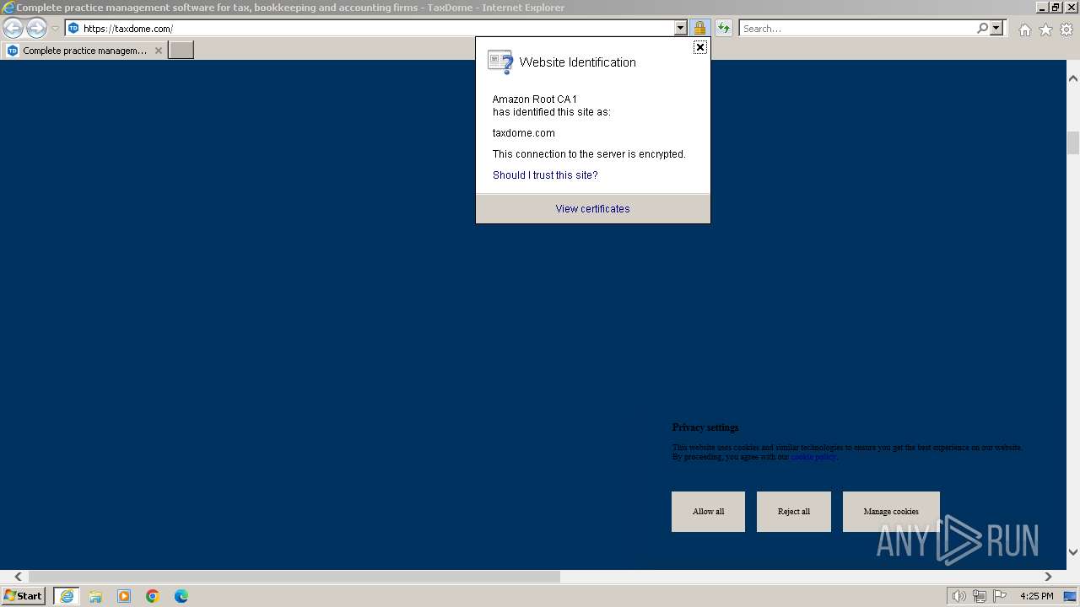Click inside the Search box

click(857, 28)
